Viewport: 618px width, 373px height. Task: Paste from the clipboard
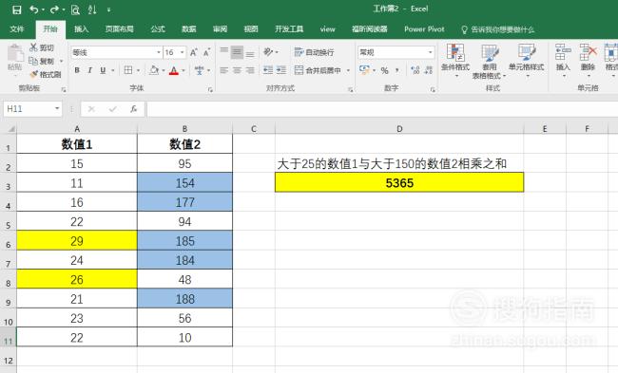point(15,58)
